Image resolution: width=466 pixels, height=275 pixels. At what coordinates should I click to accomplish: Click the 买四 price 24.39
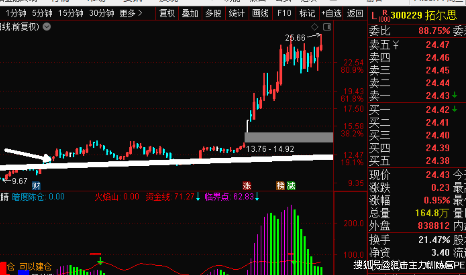438,148
